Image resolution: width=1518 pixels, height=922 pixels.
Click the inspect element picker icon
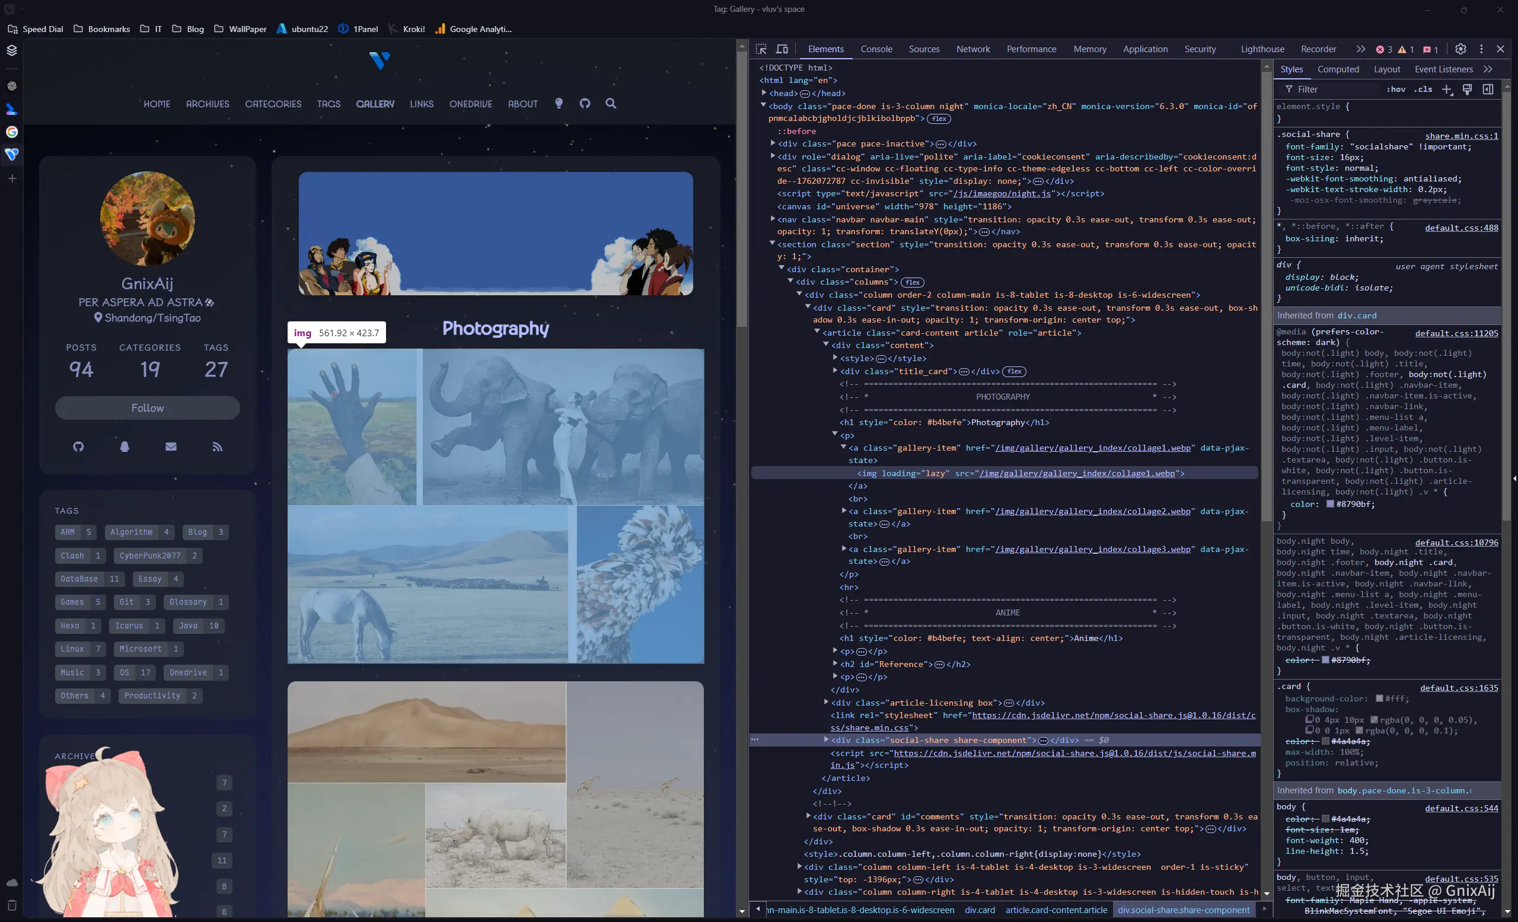761,49
